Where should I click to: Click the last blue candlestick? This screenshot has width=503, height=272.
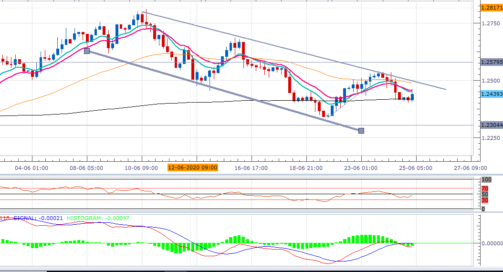click(x=412, y=97)
